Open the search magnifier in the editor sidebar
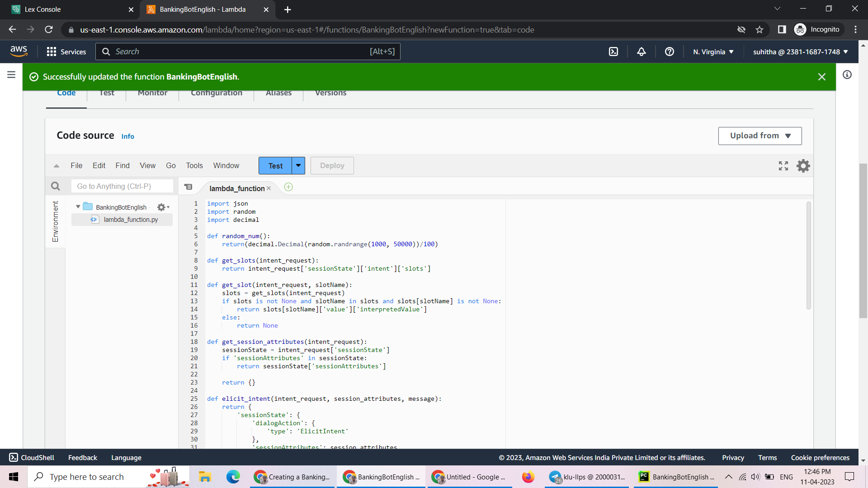Screen dimensions: 868x488 point(55,186)
